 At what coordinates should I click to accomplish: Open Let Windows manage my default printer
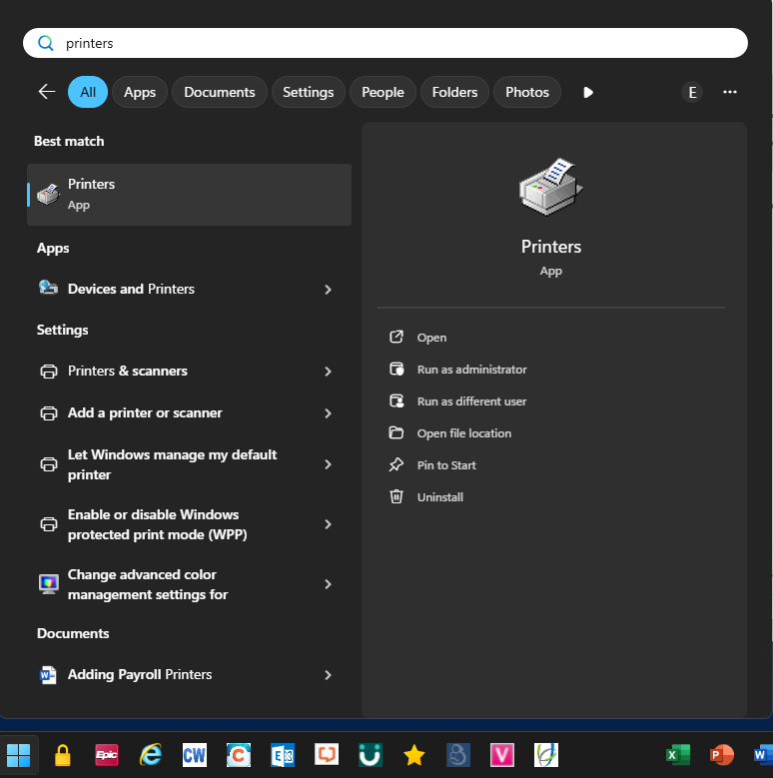189,464
